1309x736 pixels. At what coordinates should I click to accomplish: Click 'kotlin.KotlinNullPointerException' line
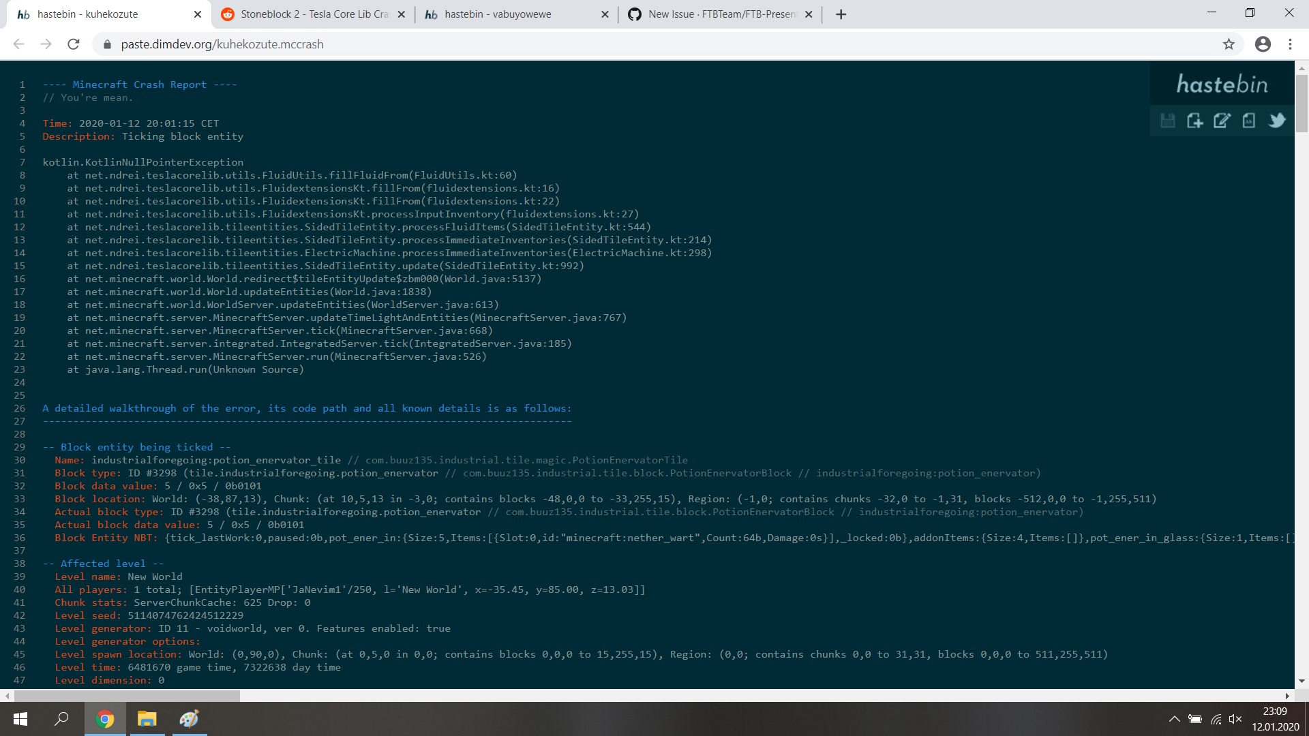[142, 162]
